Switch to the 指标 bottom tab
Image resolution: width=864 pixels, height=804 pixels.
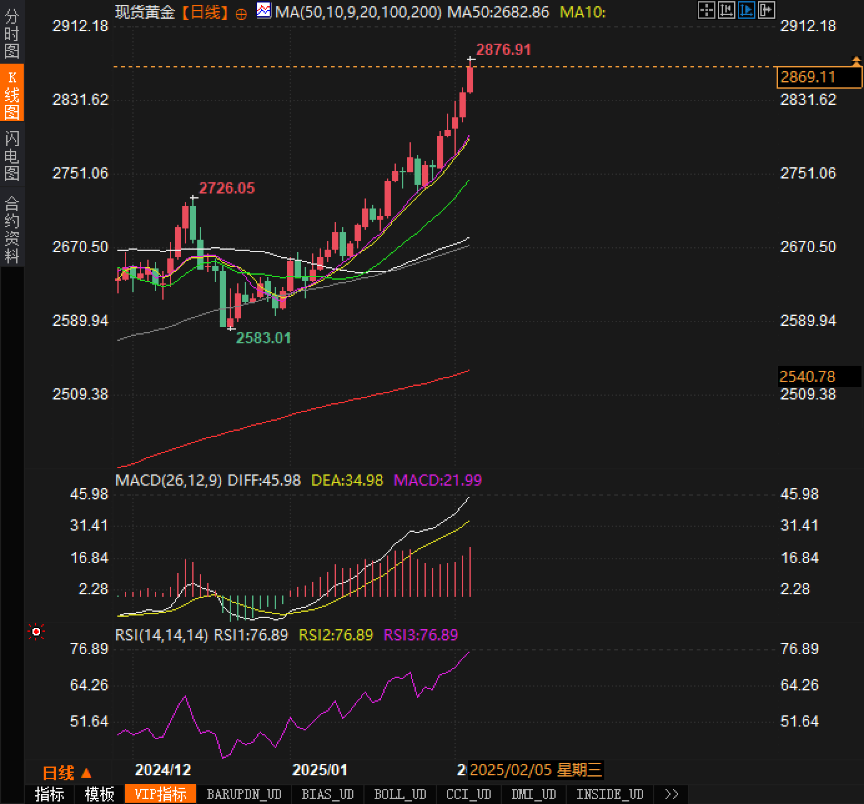click(x=50, y=794)
